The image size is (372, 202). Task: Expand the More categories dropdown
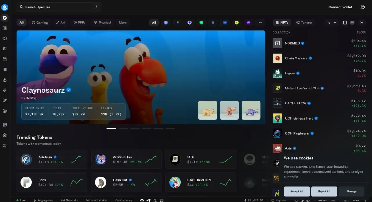[x=123, y=23]
